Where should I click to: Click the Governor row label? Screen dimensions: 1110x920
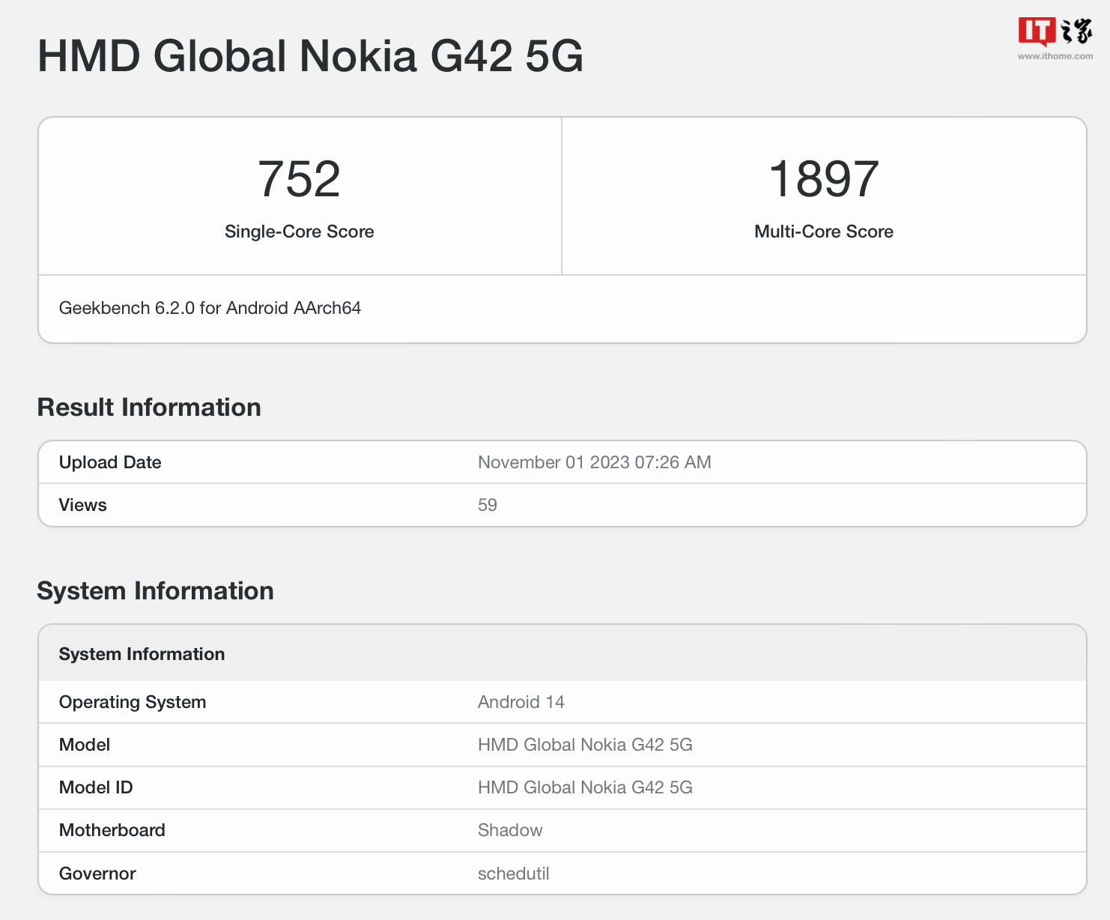pyautogui.click(x=97, y=874)
